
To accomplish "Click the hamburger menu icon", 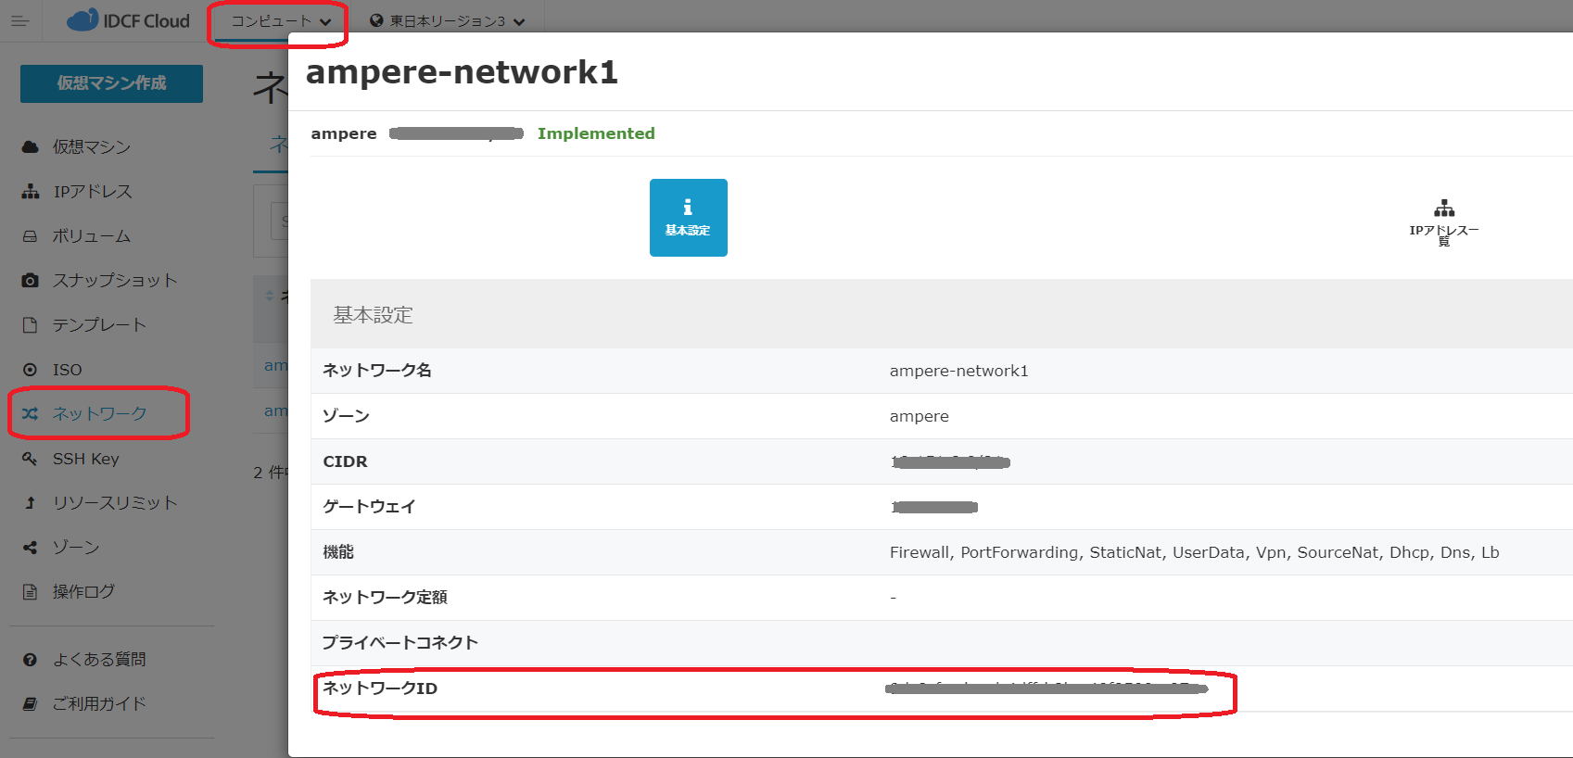I will (x=19, y=20).
